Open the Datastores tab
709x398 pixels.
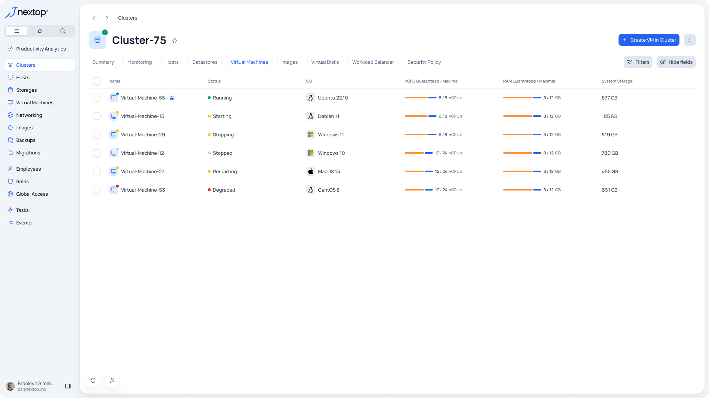(x=205, y=62)
